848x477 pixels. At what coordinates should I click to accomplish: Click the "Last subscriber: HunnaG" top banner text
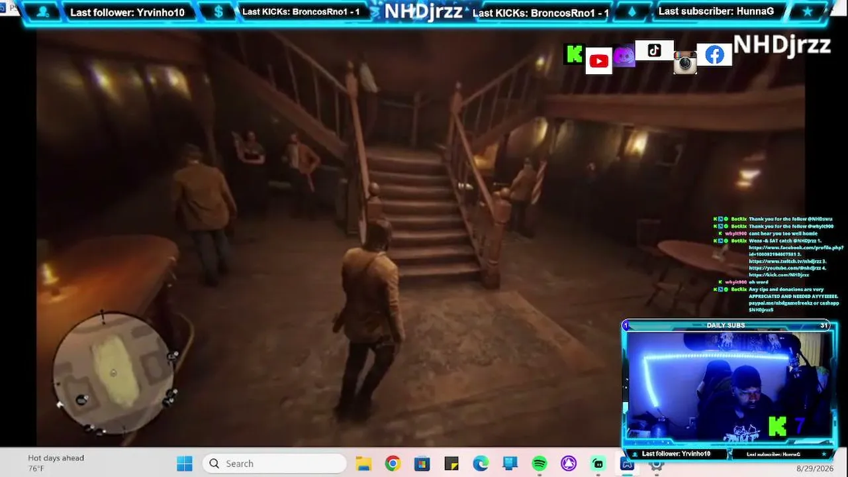tap(716, 11)
